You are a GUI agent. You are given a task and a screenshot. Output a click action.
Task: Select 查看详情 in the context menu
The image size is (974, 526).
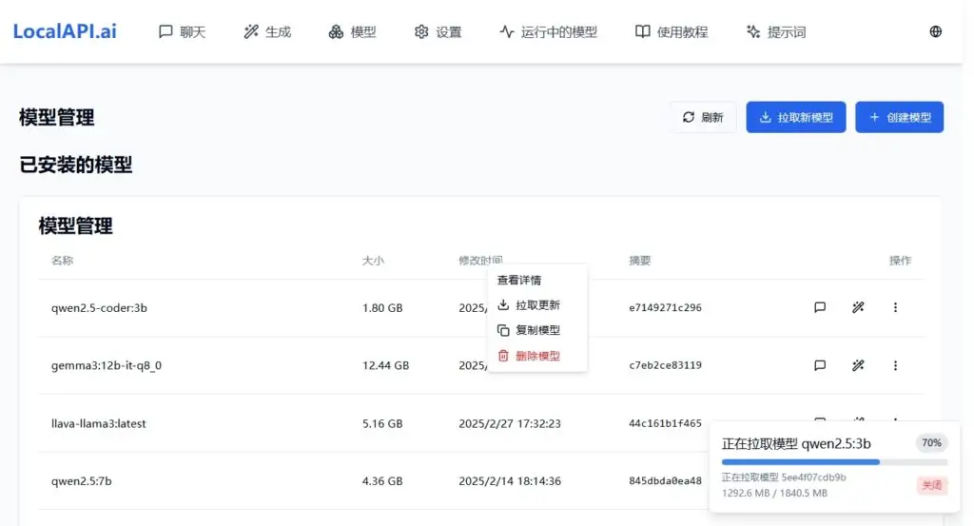[x=537, y=280]
